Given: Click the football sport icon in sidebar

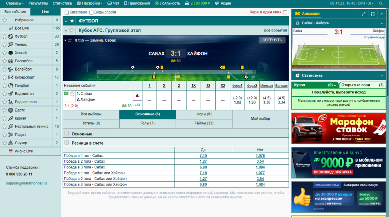Looking at the screenshot, I should (x=11, y=36).
